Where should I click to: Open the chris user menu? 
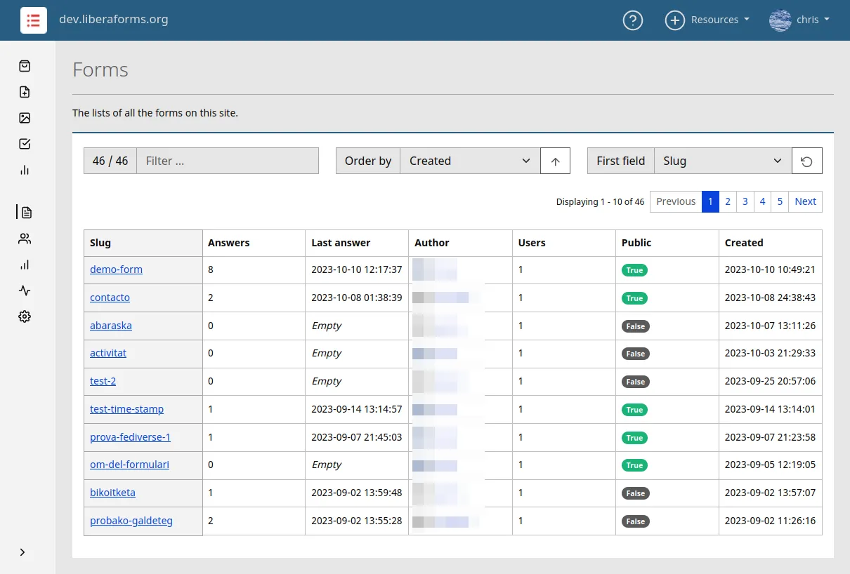[800, 20]
